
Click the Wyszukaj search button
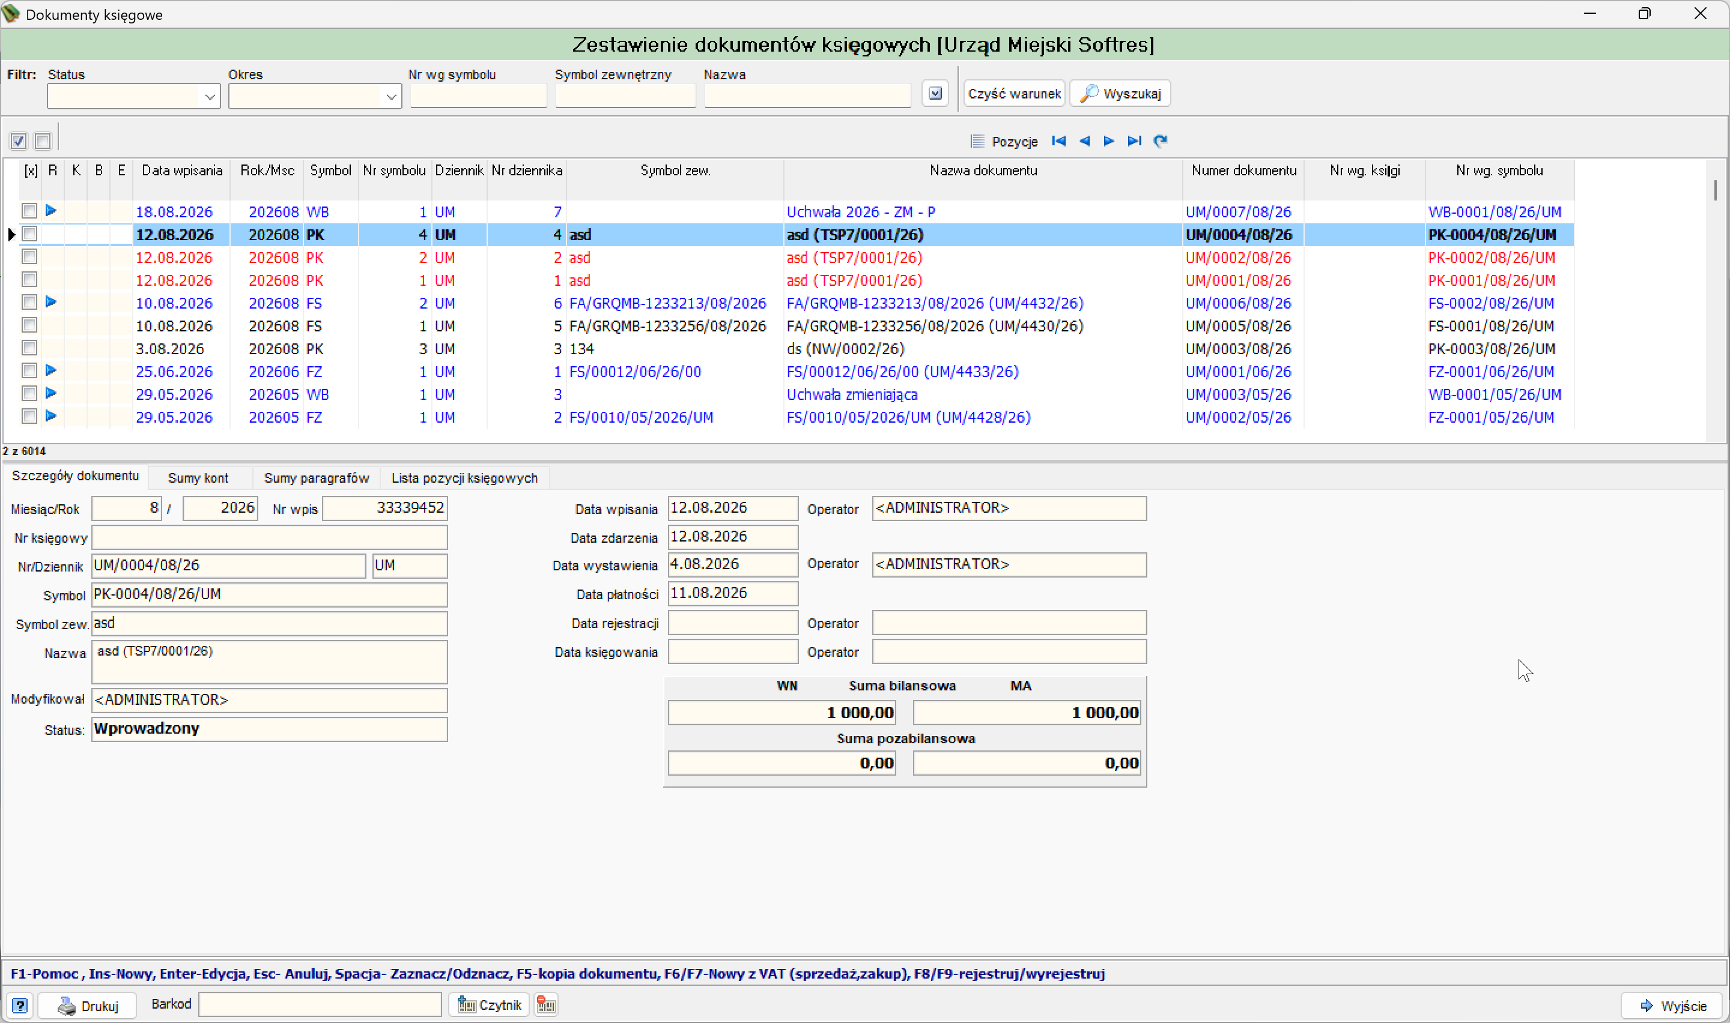[1120, 94]
